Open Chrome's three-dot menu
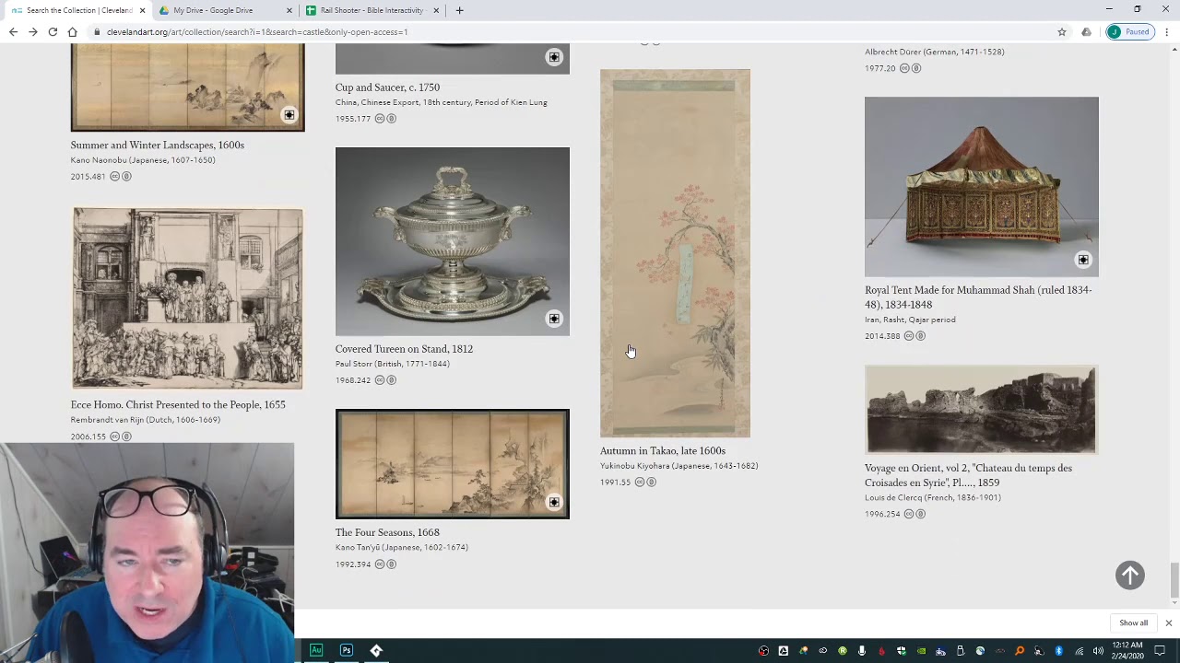The image size is (1180, 663). pyautogui.click(x=1167, y=31)
